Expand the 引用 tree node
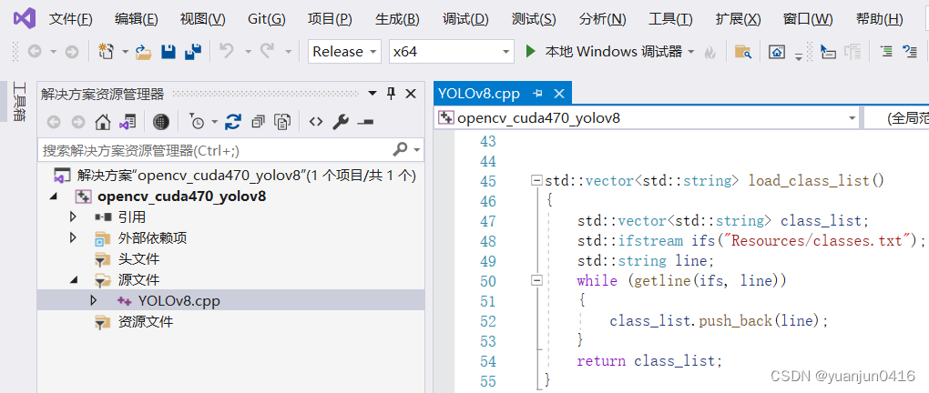929x393 pixels. point(74,217)
